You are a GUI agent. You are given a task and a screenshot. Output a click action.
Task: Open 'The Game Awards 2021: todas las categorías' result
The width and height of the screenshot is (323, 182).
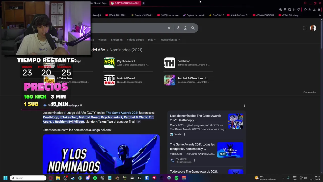pyautogui.click(x=192, y=147)
